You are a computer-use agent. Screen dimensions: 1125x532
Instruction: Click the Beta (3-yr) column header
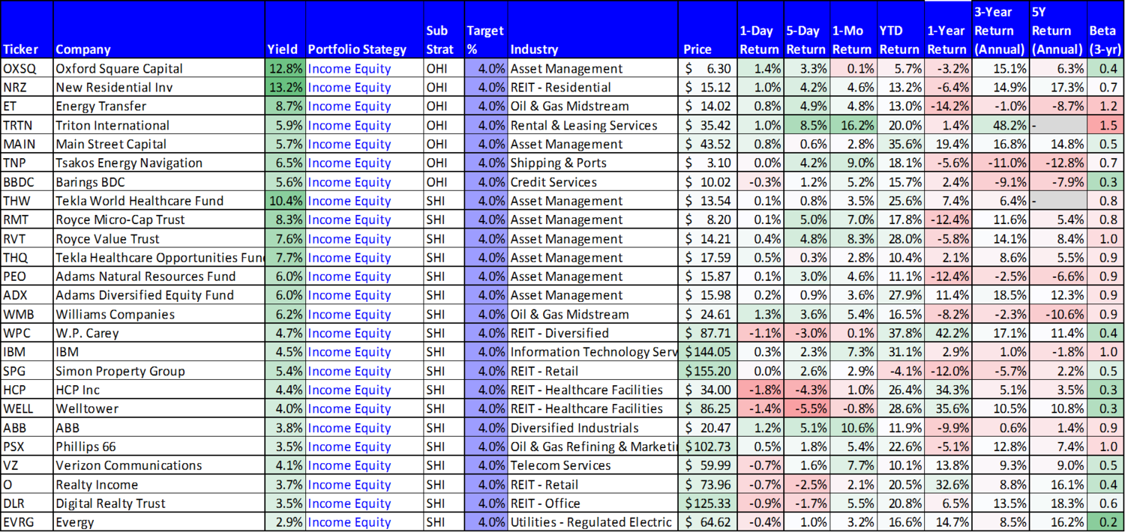point(1105,31)
